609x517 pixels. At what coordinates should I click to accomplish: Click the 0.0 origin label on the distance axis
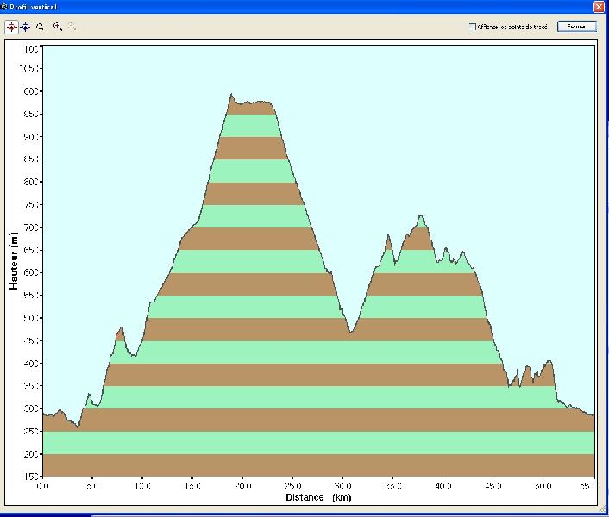[43, 485]
